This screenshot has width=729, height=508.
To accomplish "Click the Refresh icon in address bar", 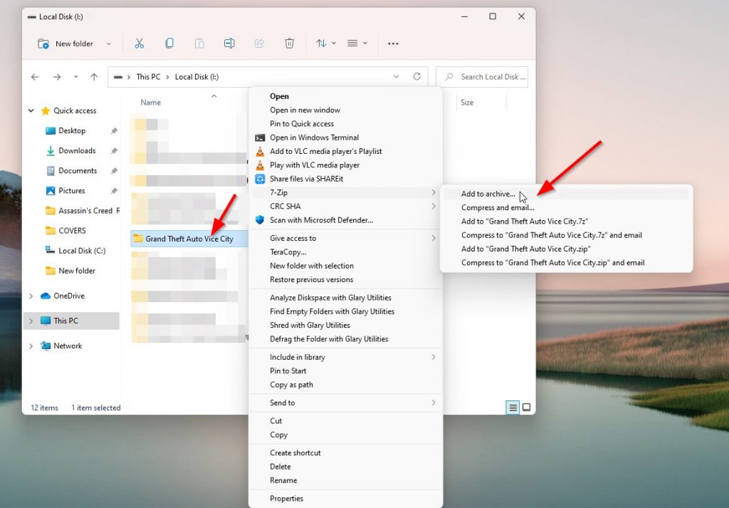I will point(417,76).
